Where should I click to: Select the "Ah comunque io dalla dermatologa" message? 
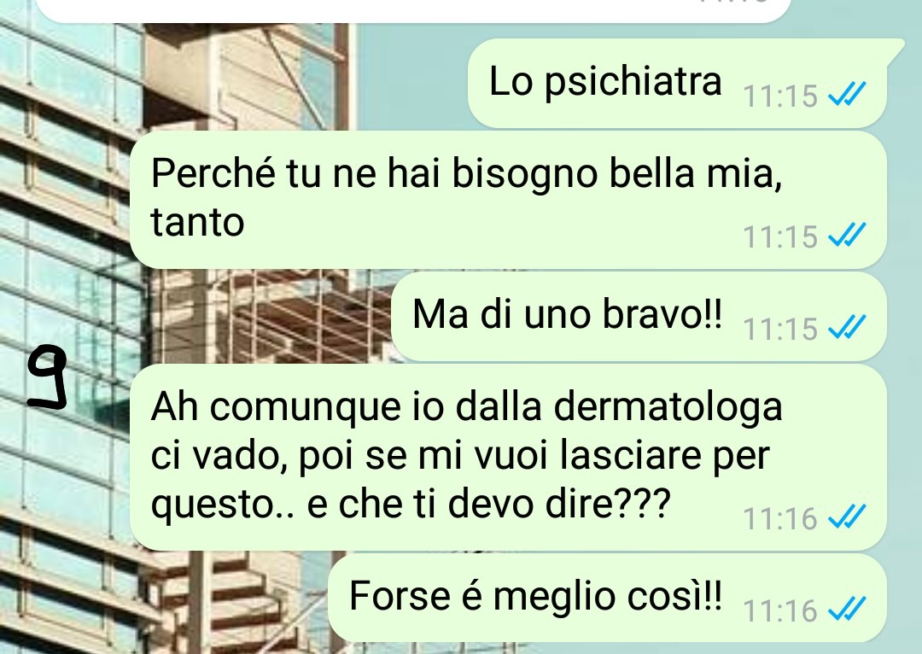click(x=508, y=457)
